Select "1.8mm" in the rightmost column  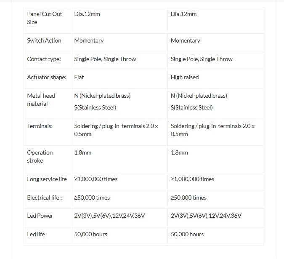tap(179, 153)
